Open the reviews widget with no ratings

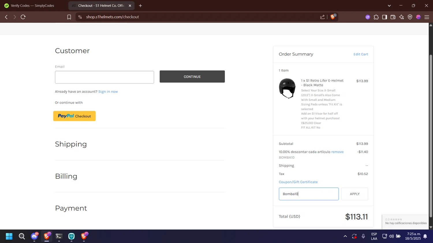pyautogui.click(x=405, y=221)
